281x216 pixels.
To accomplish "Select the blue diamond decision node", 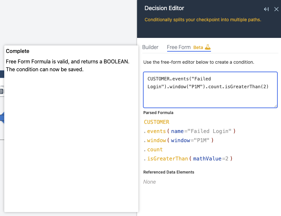I will click(2, 118).
